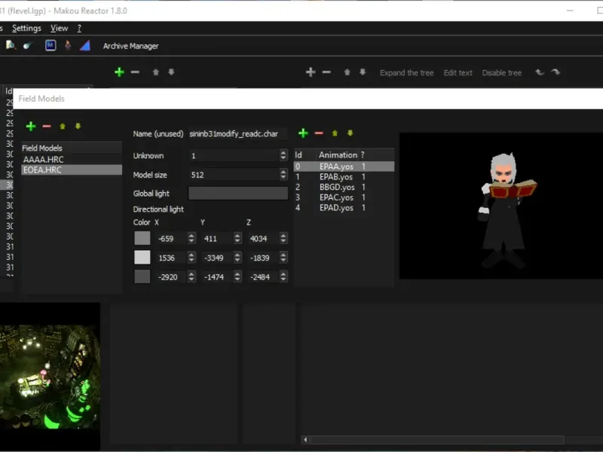Open the Settings menu

coord(26,28)
